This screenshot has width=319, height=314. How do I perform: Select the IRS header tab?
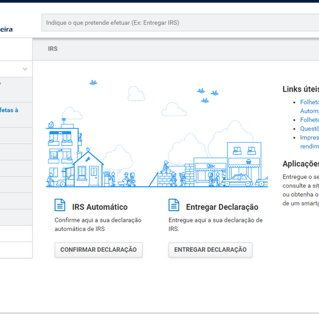pos(53,49)
